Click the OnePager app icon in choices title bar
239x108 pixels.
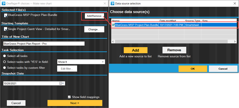pyautogui.click(x=3, y=3)
